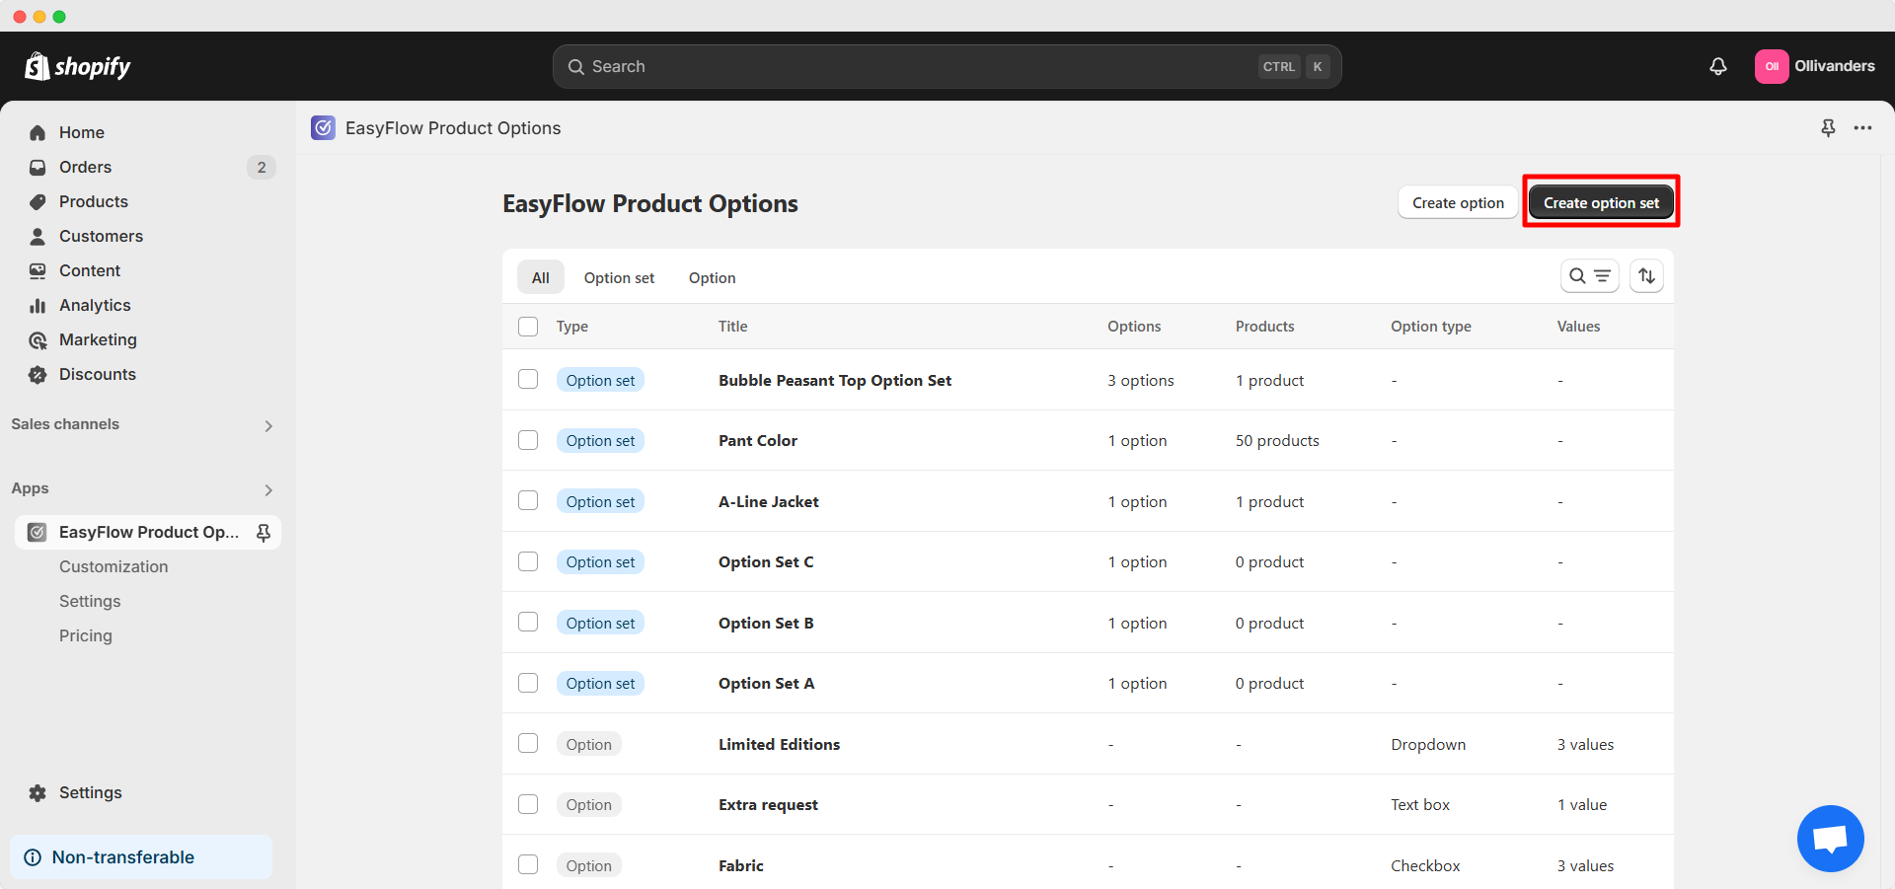Click the Orders inbox icon
1895x889 pixels.
[x=38, y=167]
